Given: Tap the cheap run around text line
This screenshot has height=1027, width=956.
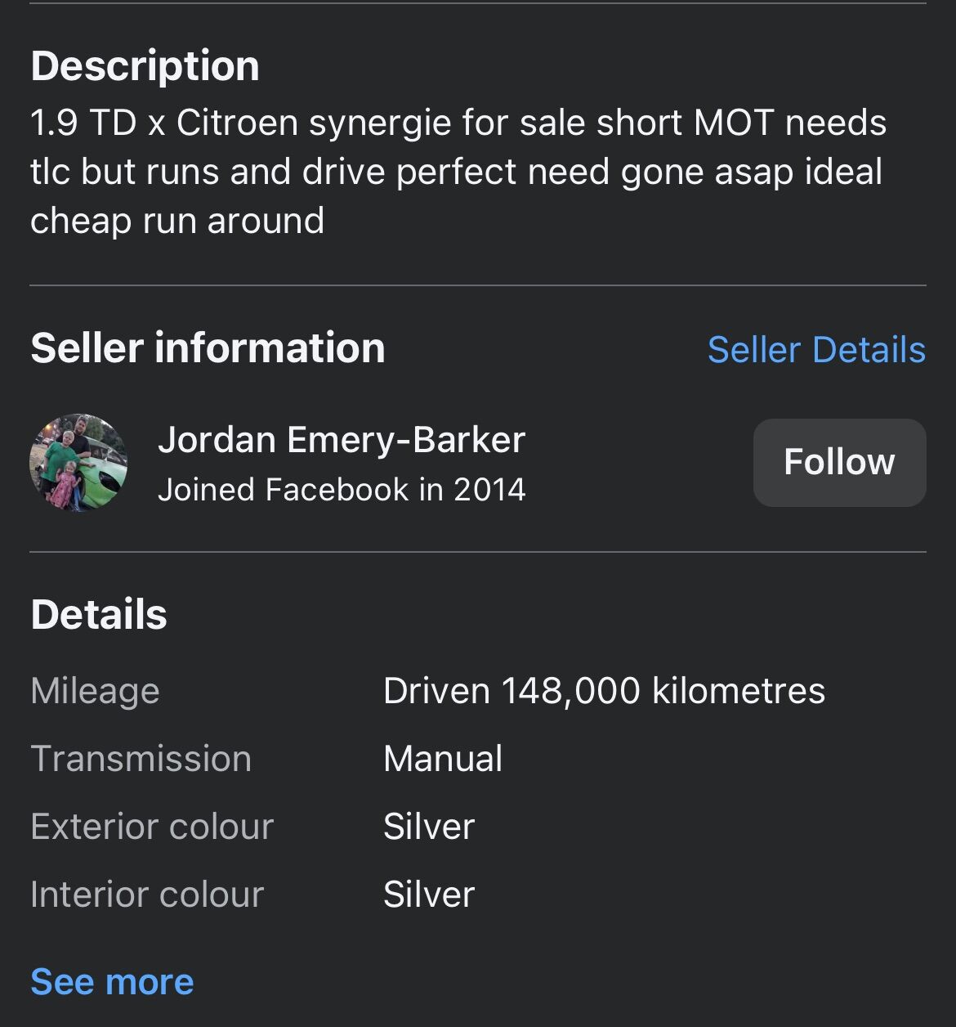Looking at the screenshot, I should pyautogui.click(x=177, y=221).
